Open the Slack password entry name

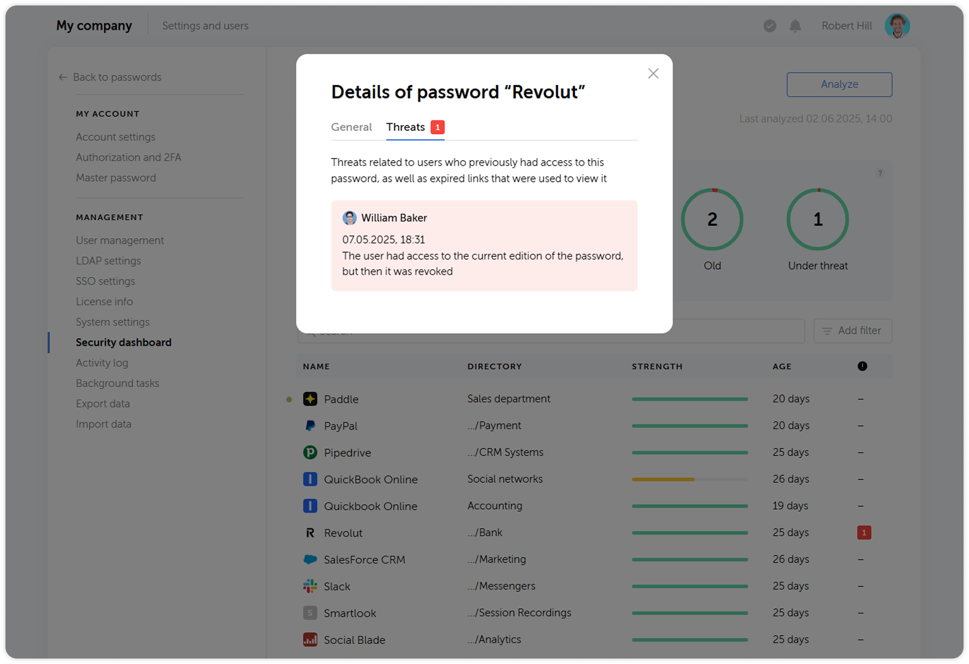337,586
